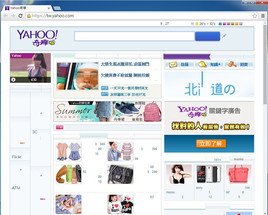Click the orange Hot tag in sidebar
268x215 pixels.
22,143
